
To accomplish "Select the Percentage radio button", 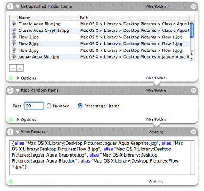I will coord(80,106).
